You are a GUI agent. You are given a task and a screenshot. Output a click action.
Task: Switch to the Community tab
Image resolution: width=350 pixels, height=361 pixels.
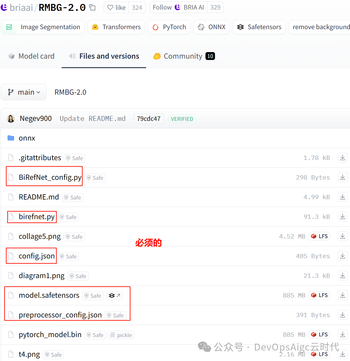pyautogui.click(x=184, y=56)
